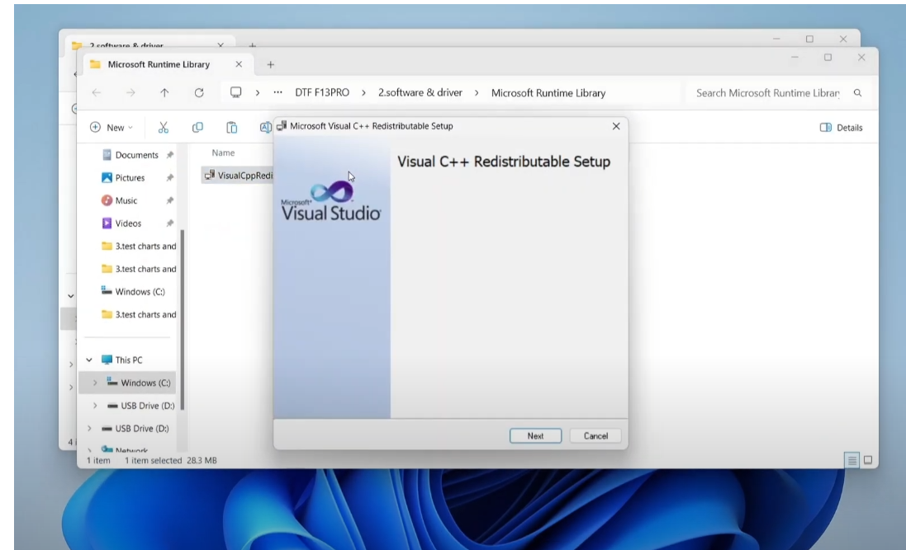
Task: Click Next in Visual C++ setup
Action: [535, 435]
